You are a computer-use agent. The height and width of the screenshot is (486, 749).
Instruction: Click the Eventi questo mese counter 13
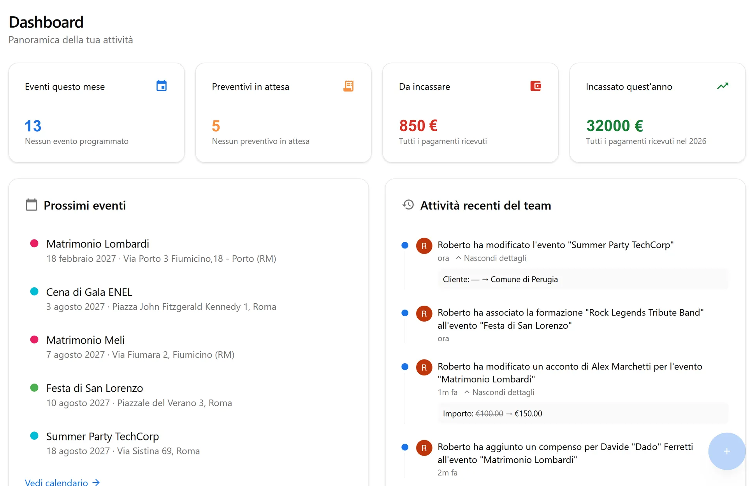(33, 125)
